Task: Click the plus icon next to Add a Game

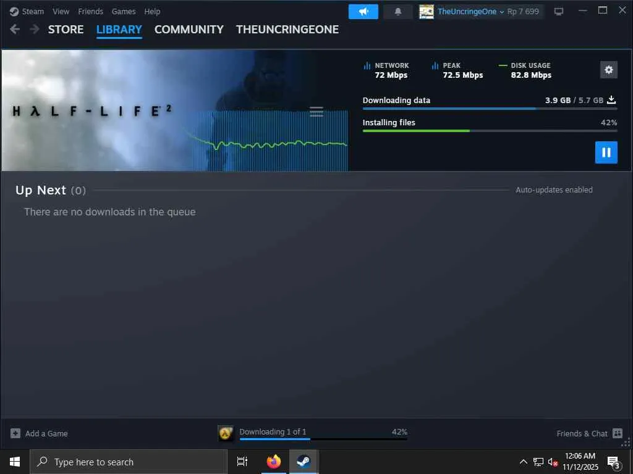Action: pos(15,434)
